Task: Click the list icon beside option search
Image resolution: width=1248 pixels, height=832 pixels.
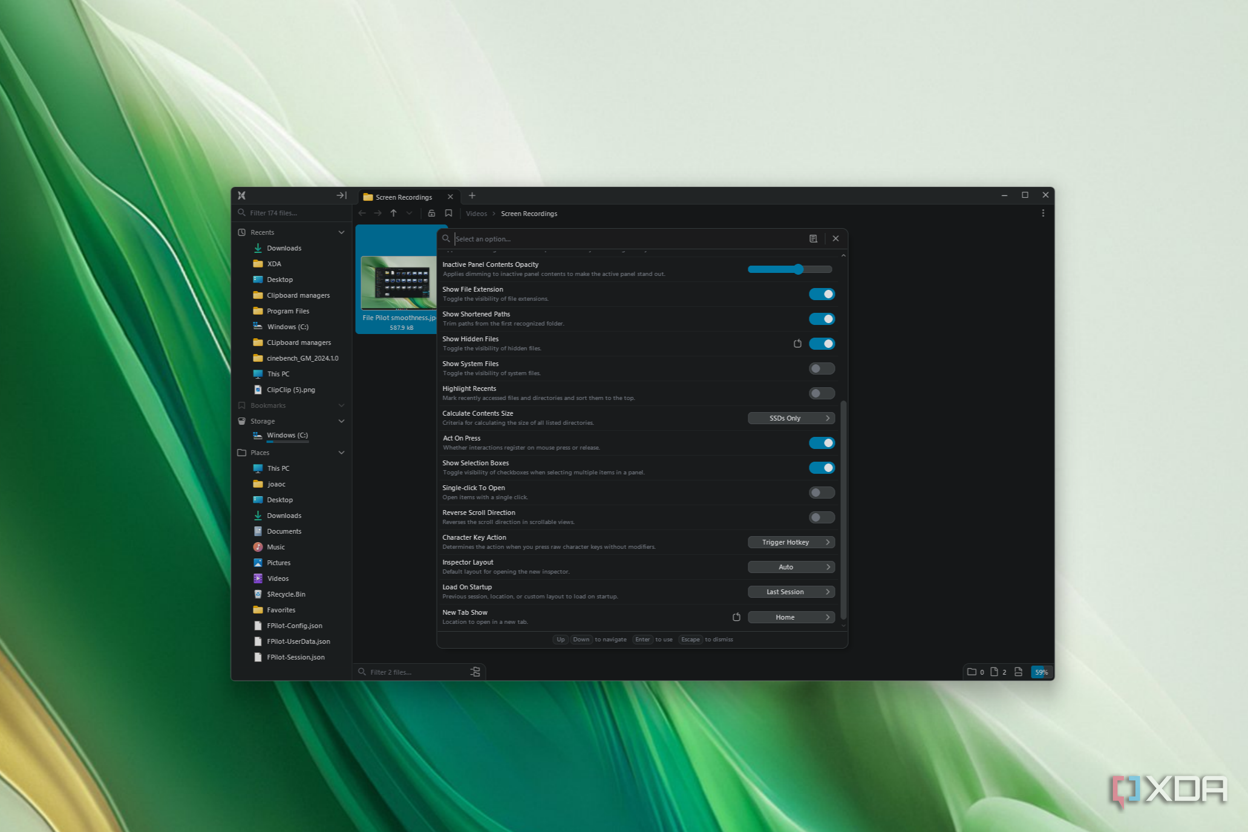Action: pyautogui.click(x=813, y=238)
